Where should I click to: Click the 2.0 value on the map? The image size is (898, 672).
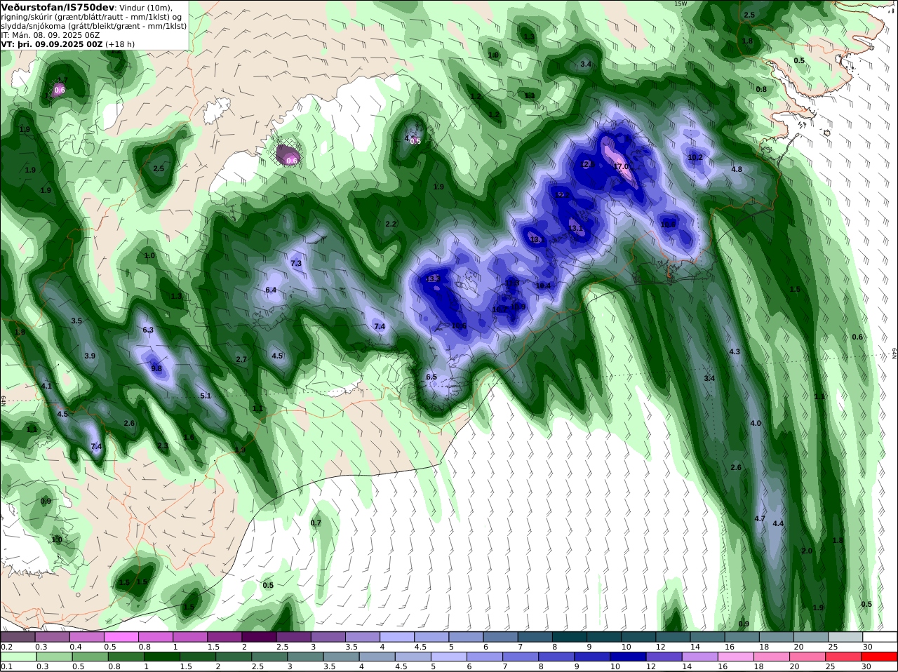click(x=807, y=551)
